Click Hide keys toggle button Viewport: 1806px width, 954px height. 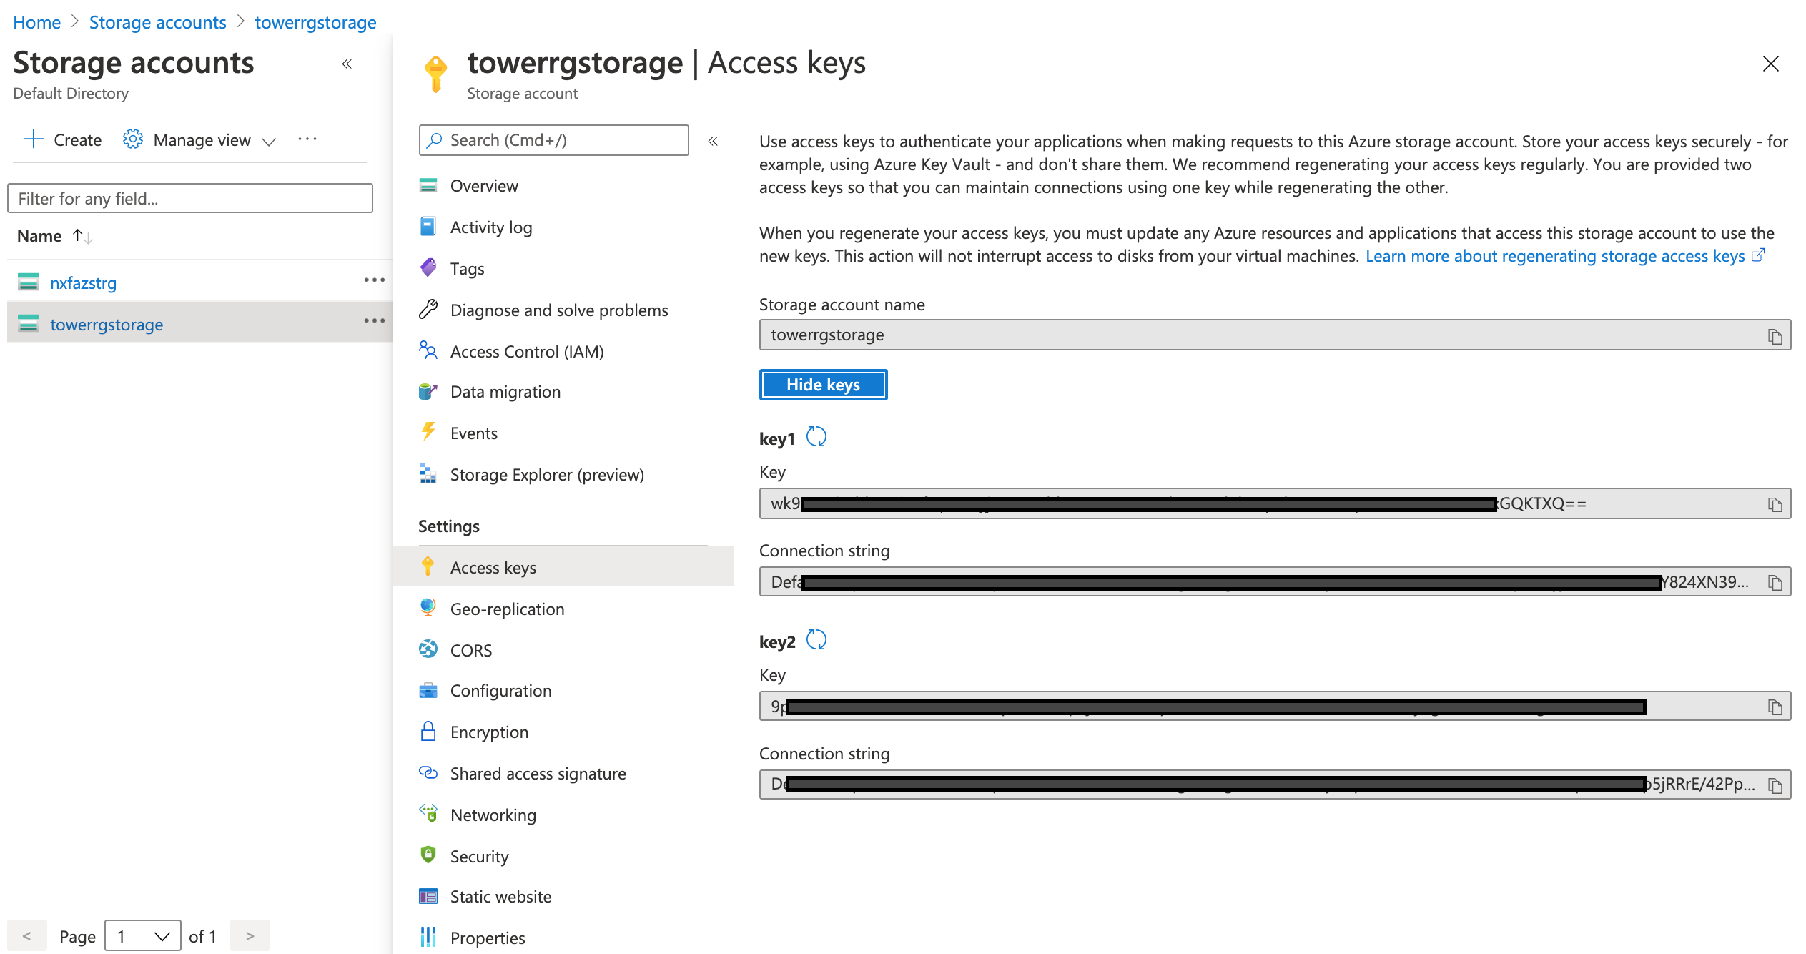823,385
